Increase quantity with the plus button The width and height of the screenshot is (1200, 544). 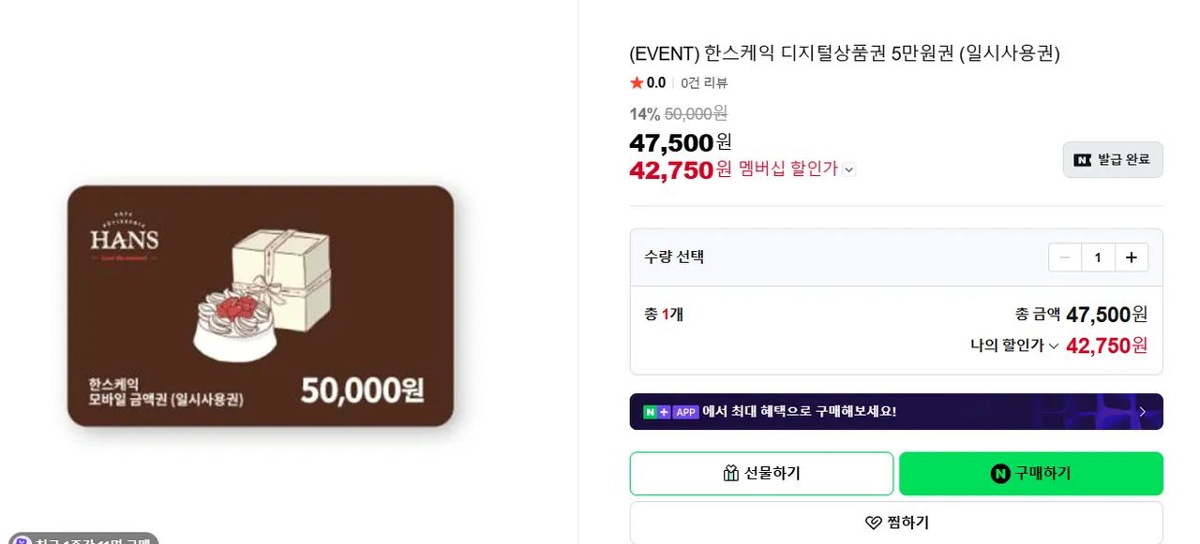click(x=1132, y=257)
